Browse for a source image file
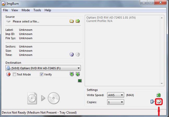Image resolution: width=169 pixels, height=117 pixels. (x=71, y=21)
